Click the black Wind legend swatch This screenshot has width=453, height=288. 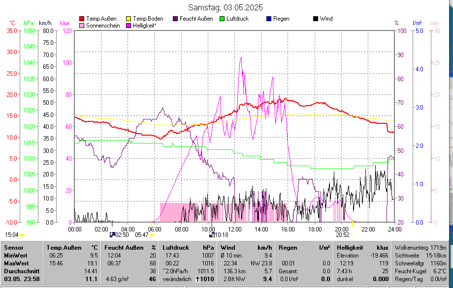(316, 19)
